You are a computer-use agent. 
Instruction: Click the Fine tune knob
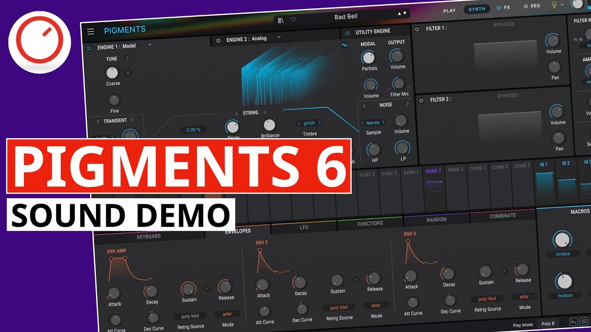[114, 100]
